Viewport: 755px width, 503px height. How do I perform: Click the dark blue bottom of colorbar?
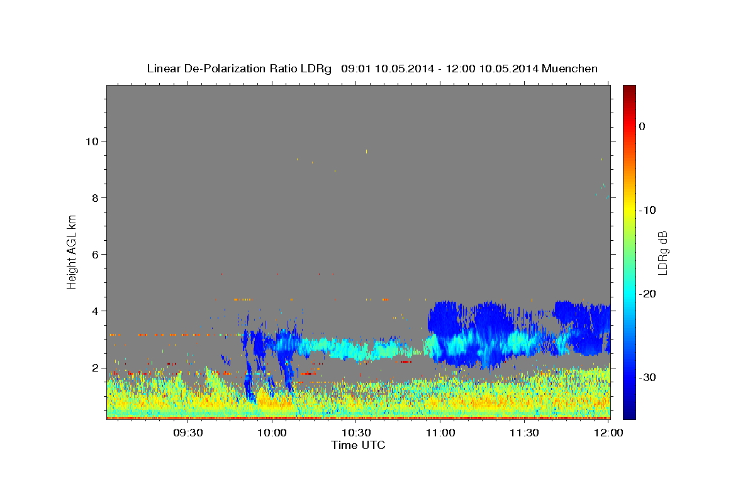coord(629,413)
